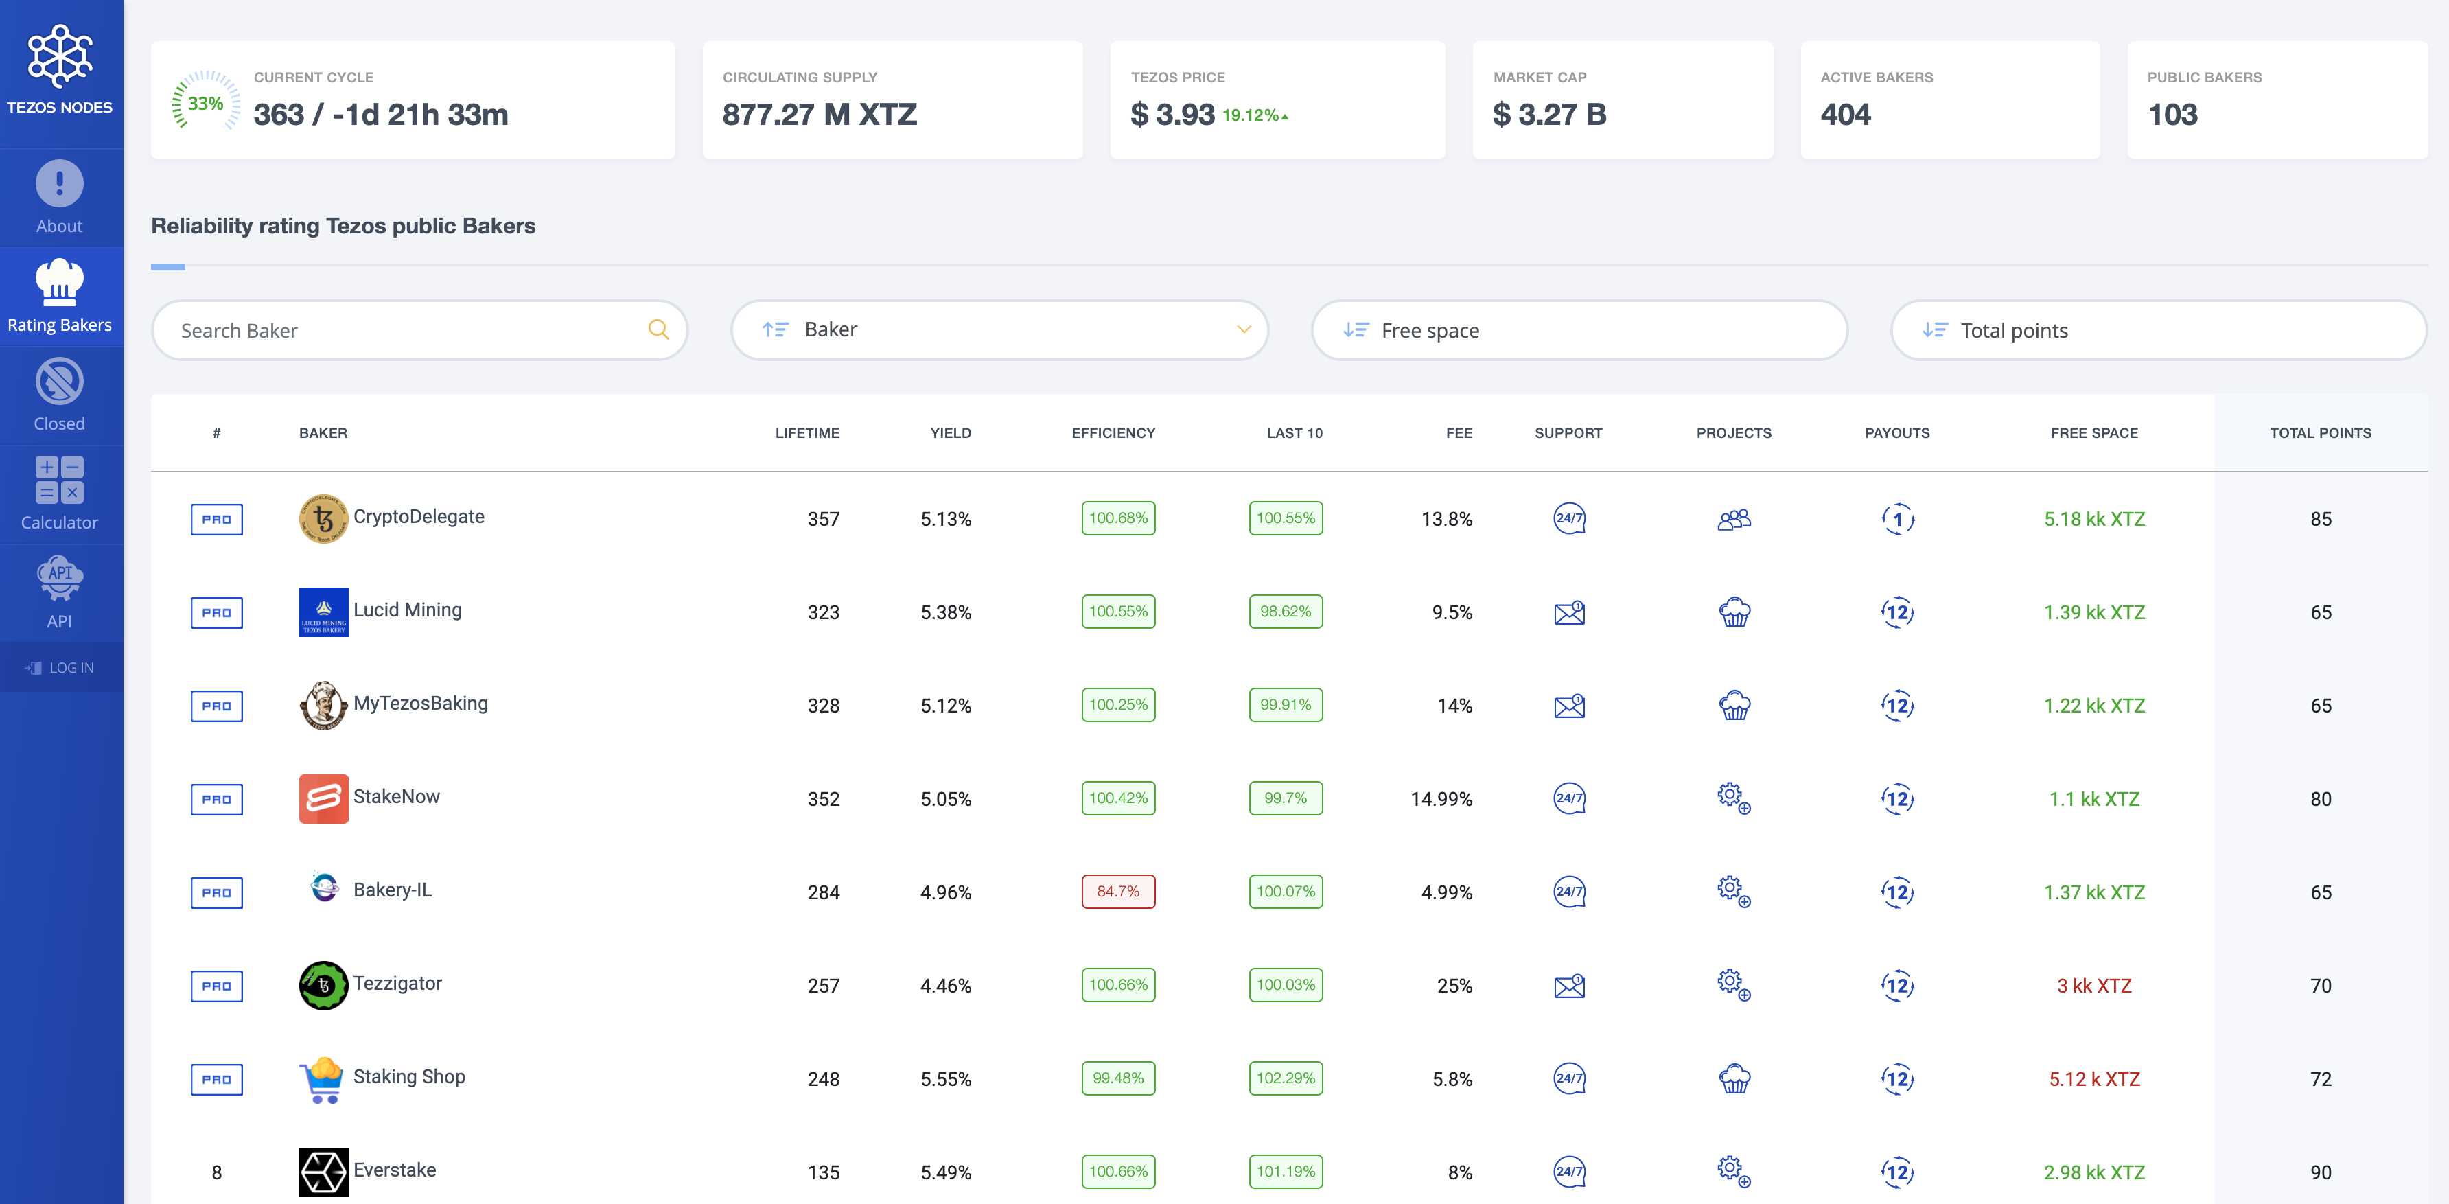Open the Everstake baker link
The image size is (2449, 1204).
coord(395,1171)
